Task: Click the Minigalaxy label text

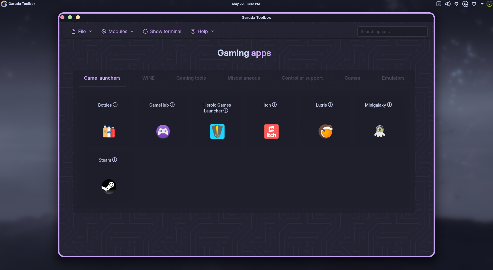Action: [x=375, y=105]
